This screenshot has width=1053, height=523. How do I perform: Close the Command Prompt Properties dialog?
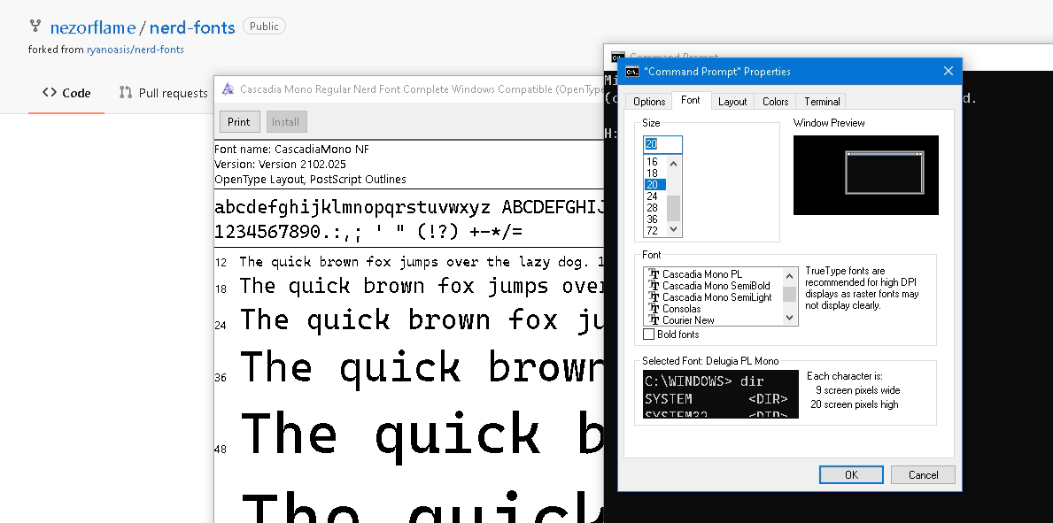[948, 71]
